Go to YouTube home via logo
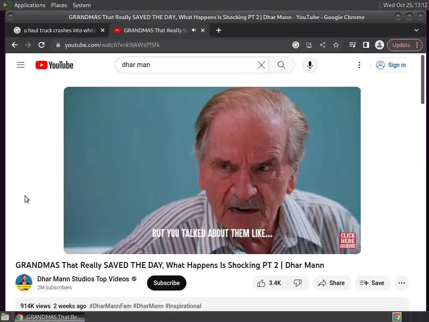Image resolution: width=429 pixels, height=322 pixels. coord(54,65)
